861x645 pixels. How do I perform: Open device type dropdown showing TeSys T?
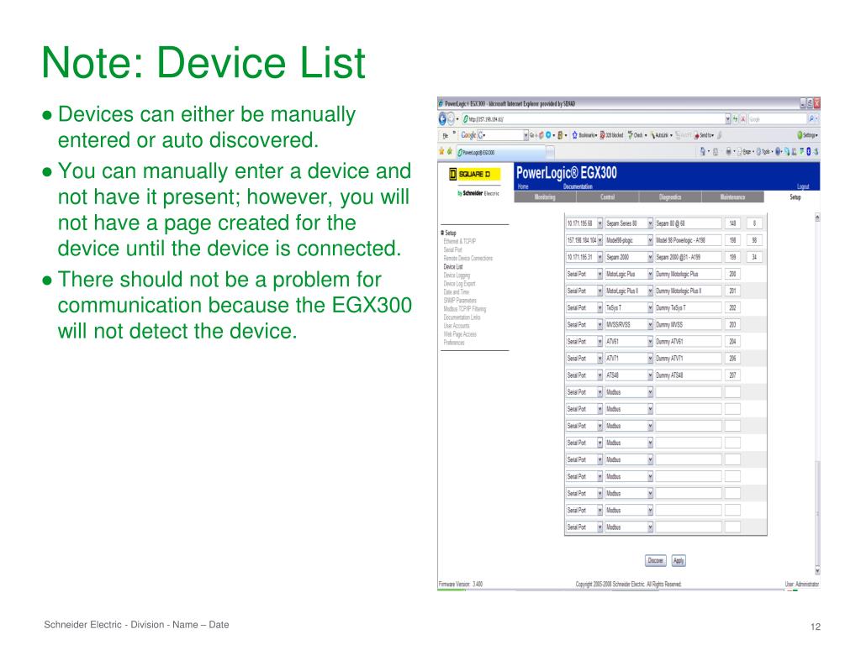[x=629, y=307]
